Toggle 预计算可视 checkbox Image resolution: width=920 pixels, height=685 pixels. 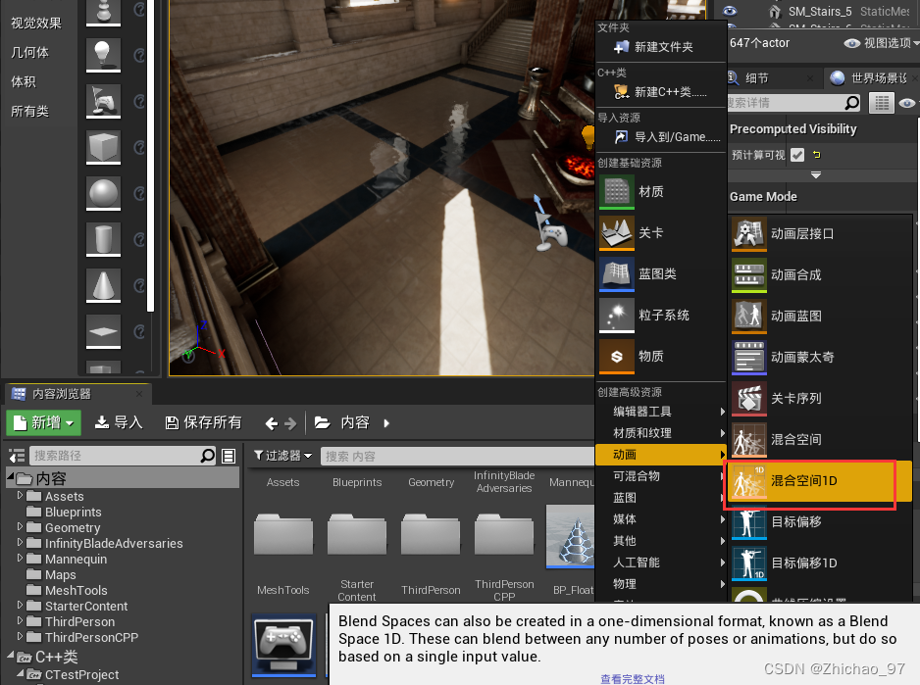(x=796, y=155)
